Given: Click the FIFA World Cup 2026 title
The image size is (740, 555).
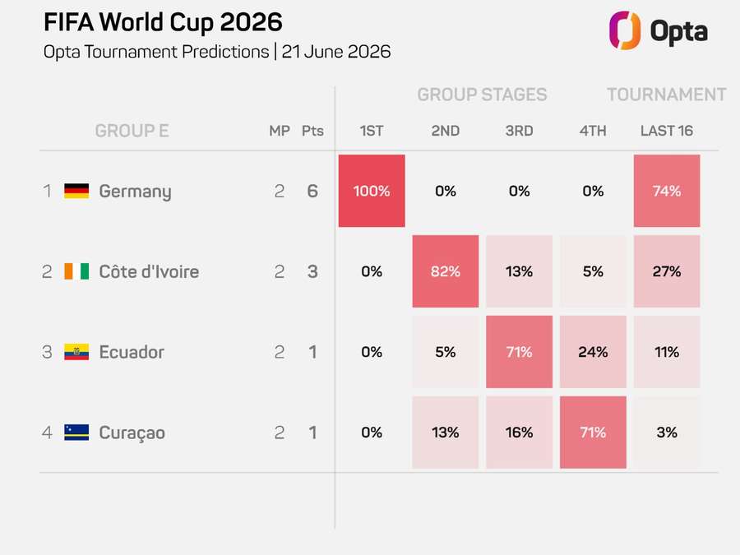Looking at the screenshot, I should 163,22.
